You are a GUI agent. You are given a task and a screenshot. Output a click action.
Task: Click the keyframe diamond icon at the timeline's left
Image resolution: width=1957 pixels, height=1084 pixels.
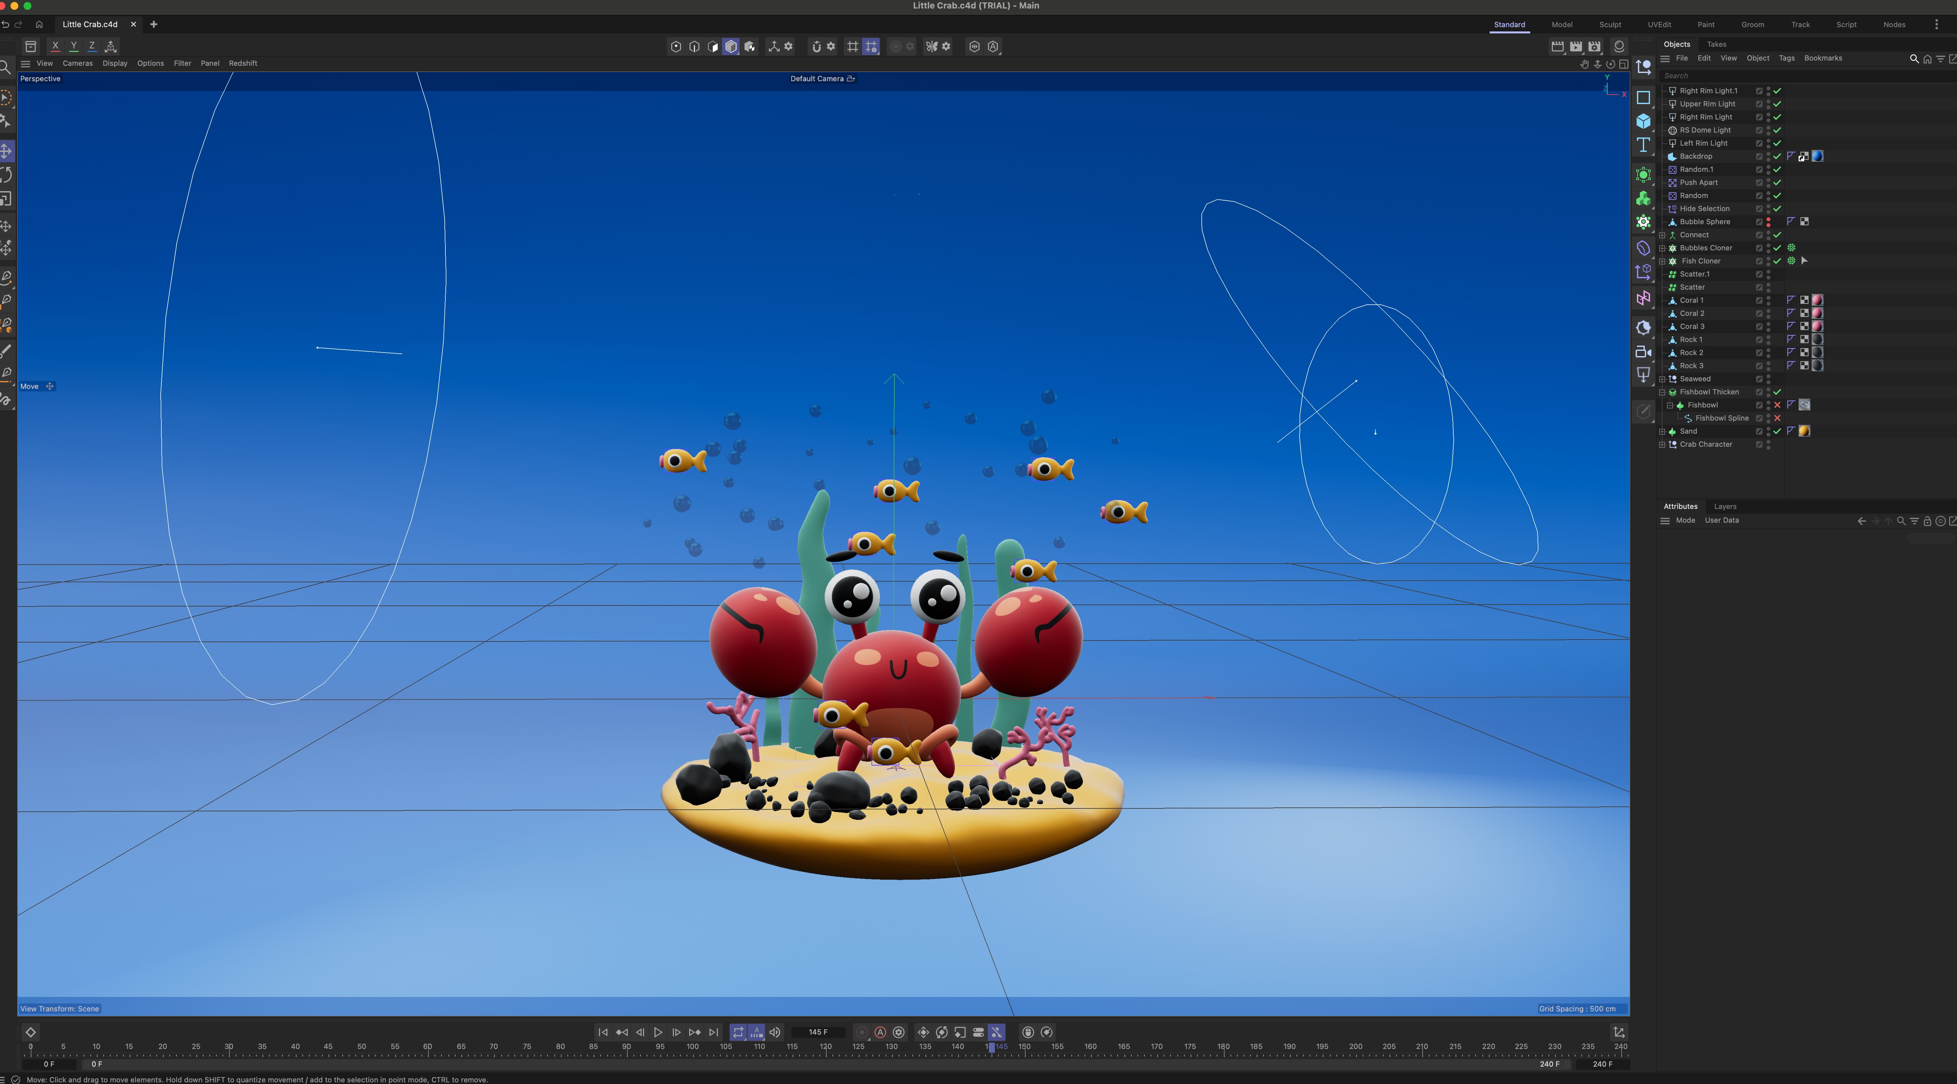tap(30, 1032)
